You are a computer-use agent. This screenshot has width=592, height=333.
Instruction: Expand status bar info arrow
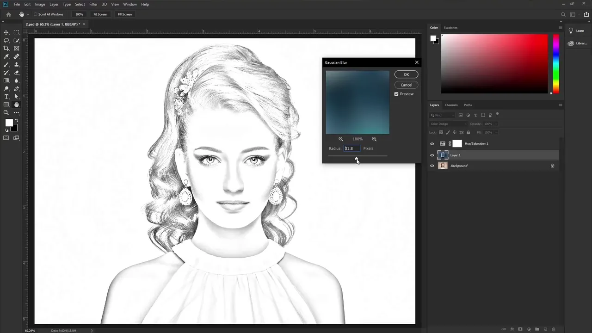(x=92, y=330)
